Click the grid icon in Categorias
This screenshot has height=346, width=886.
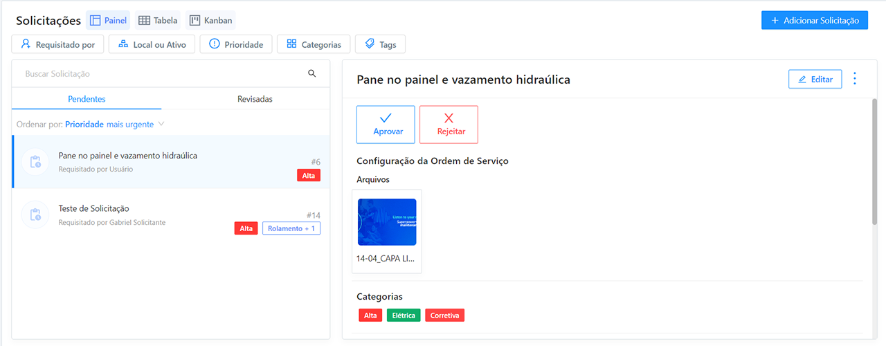(291, 44)
